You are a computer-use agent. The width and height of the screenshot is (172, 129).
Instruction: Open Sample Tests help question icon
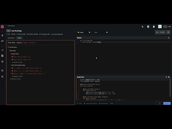[169, 77]
